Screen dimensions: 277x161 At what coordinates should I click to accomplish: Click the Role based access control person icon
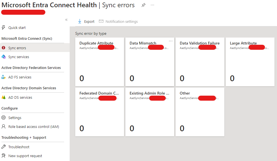pos(3,127)
